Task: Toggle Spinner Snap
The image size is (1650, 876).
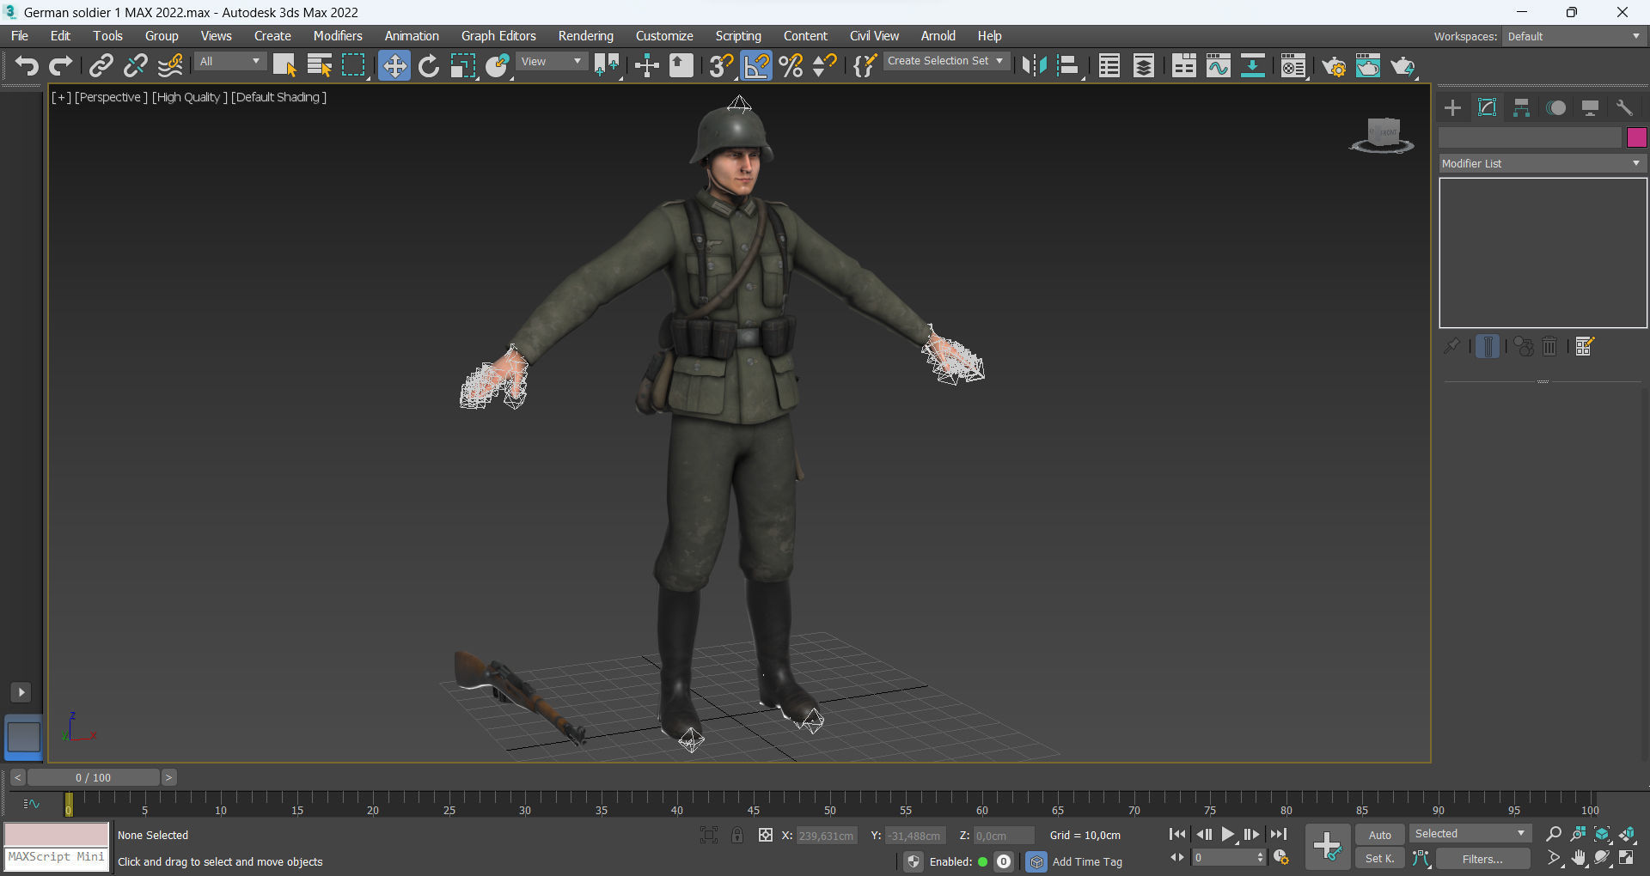Action: click(825, 65)
